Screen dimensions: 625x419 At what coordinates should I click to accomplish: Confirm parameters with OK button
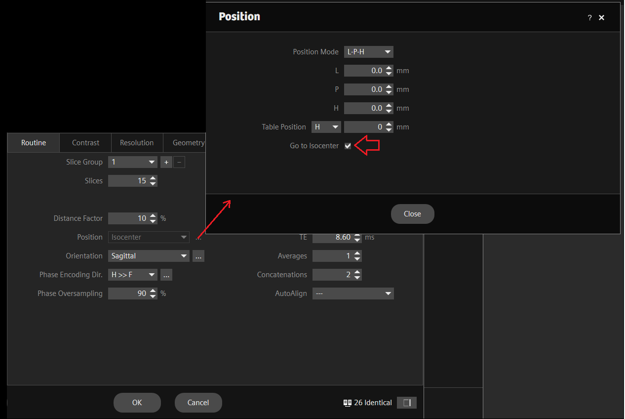137,403
